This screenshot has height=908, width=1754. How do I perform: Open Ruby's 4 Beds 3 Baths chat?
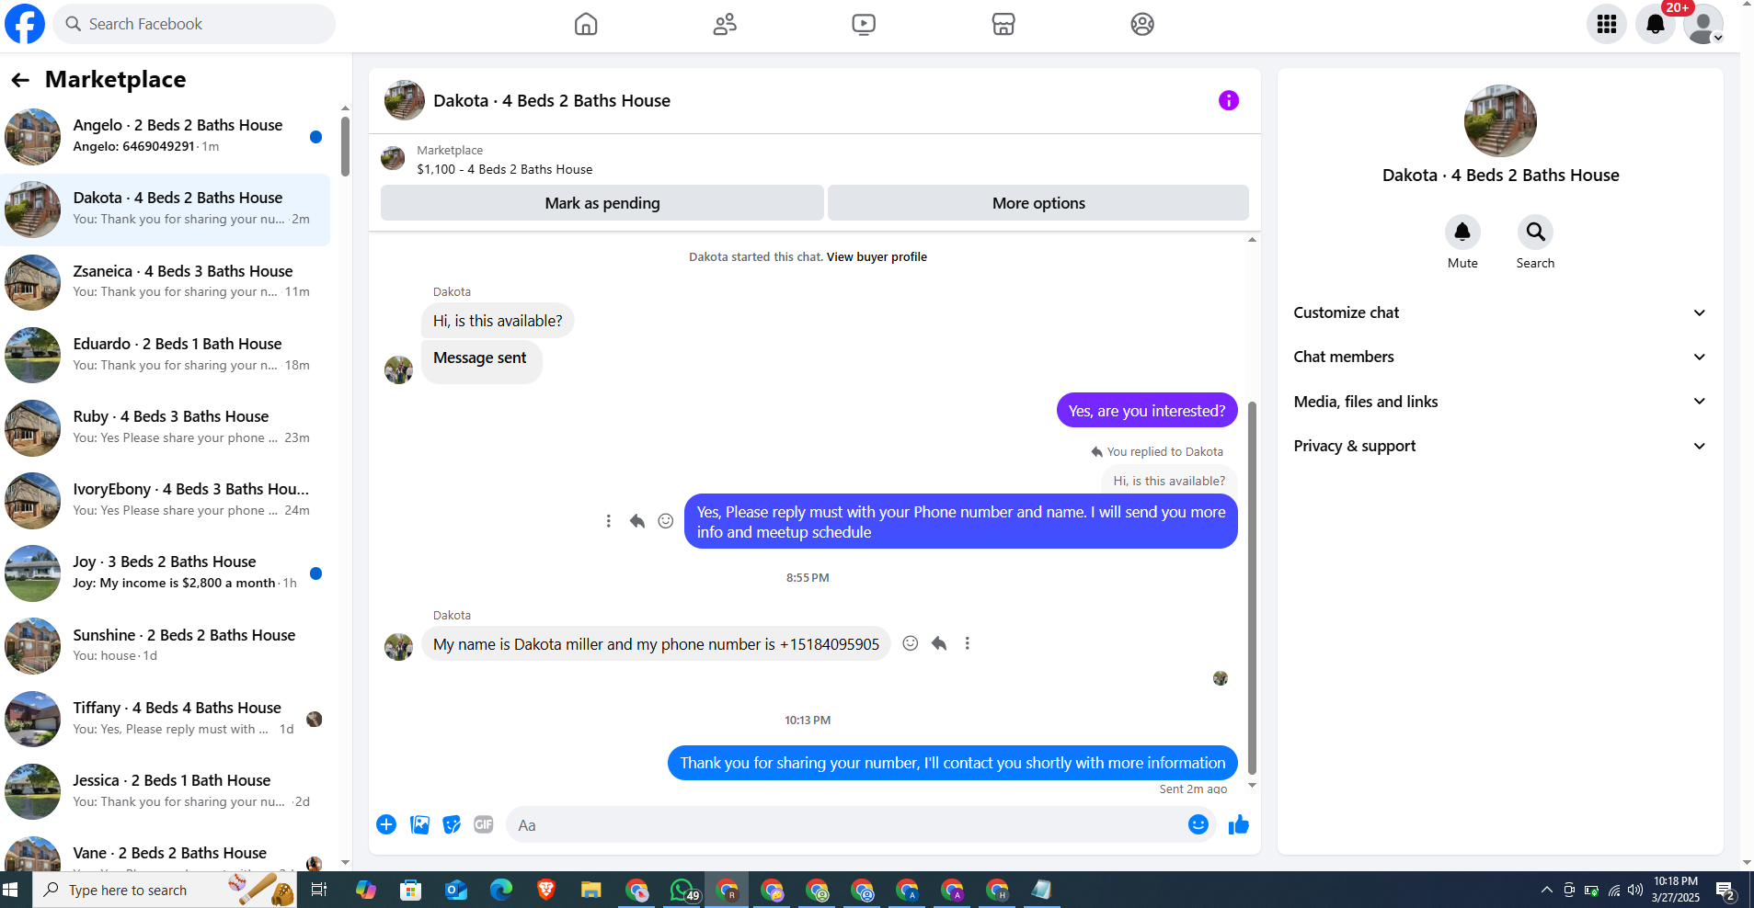click(x=166, y=426)
